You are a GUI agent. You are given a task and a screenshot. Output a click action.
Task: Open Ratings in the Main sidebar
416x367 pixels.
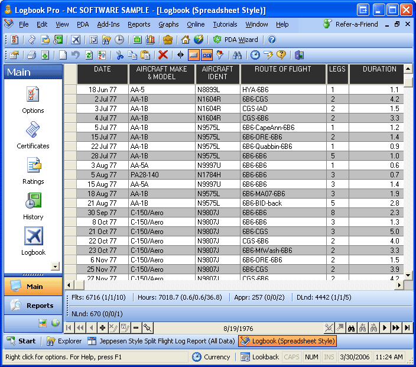pos(33,171)
